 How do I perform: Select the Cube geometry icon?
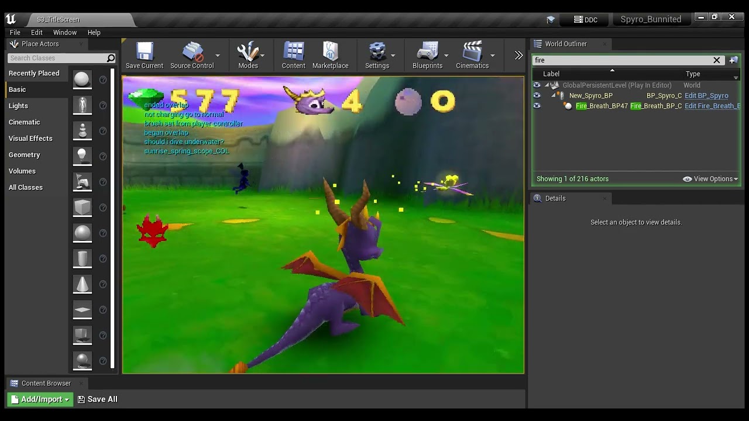click(83, 208)
